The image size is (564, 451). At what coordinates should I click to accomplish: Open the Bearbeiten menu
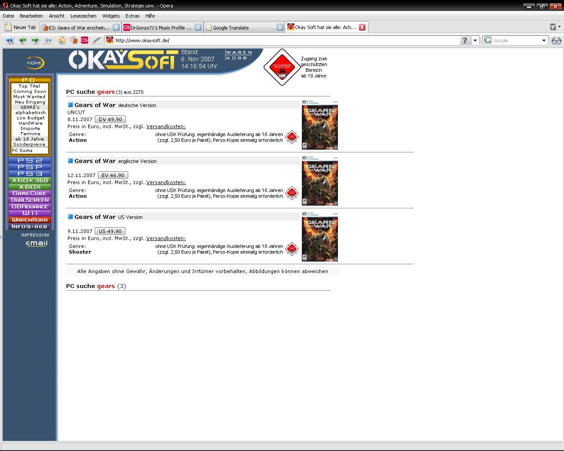[x=31, y=15]
